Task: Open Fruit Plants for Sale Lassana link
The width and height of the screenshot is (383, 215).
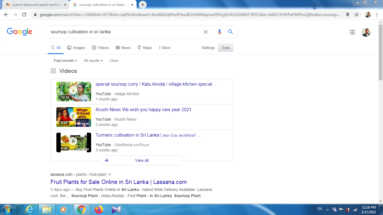Action: tap(119, 182)
